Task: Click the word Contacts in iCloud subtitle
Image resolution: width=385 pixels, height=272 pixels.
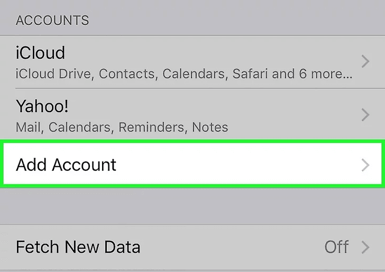Action: (127, 74)
